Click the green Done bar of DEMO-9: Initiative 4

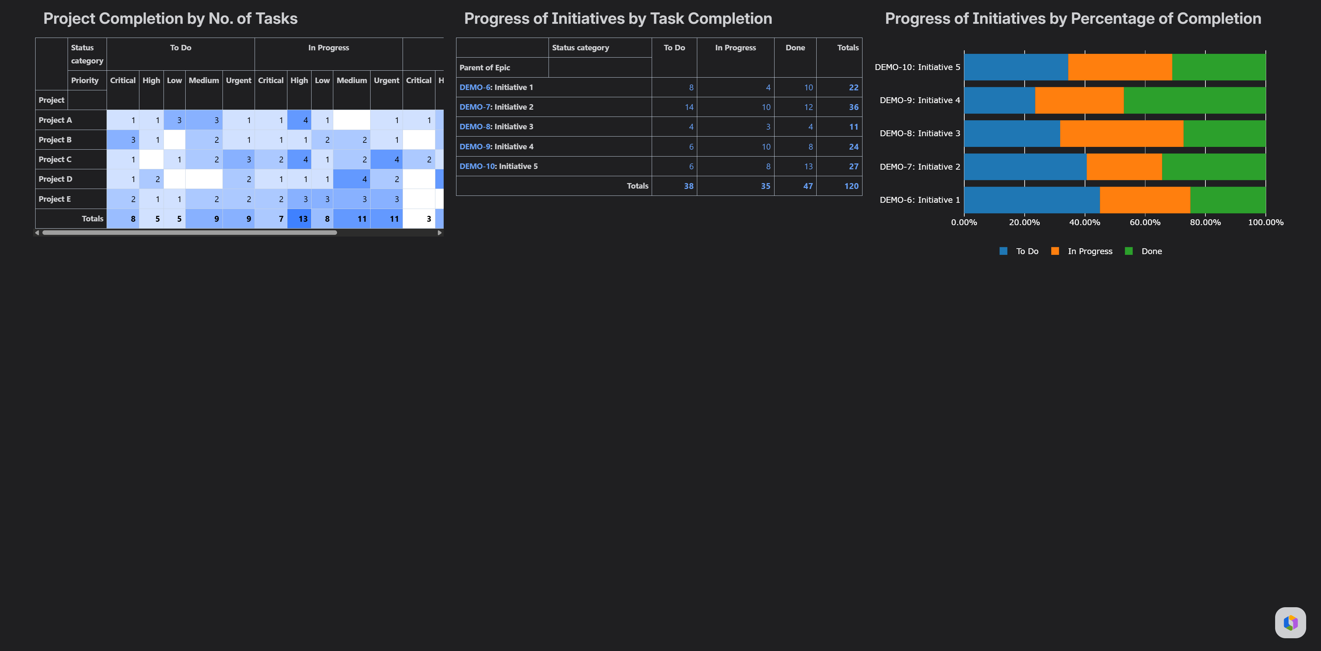[x=1194, y=100]
